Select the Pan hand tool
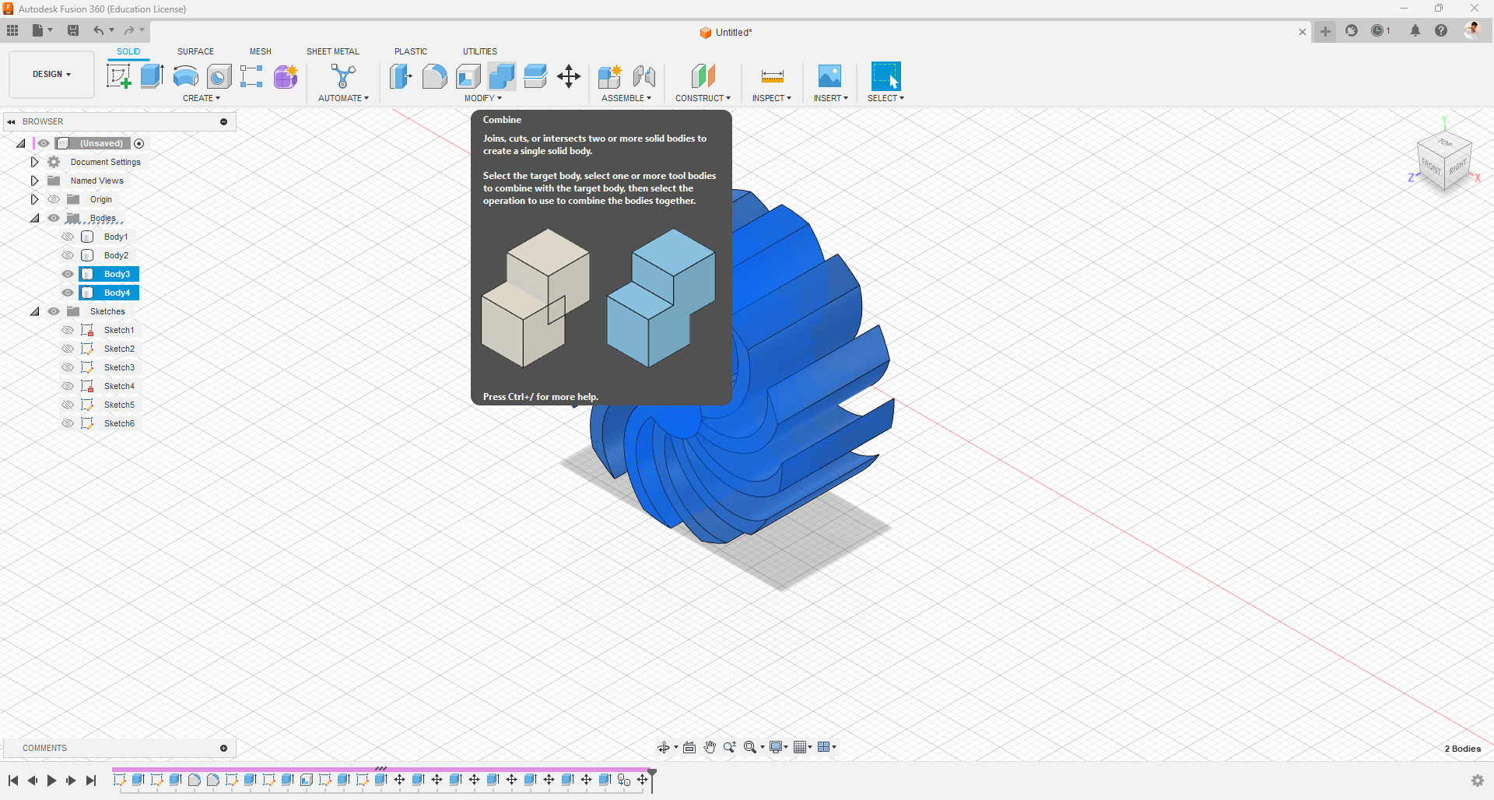1494x800 pixels. tap(710, 747)
